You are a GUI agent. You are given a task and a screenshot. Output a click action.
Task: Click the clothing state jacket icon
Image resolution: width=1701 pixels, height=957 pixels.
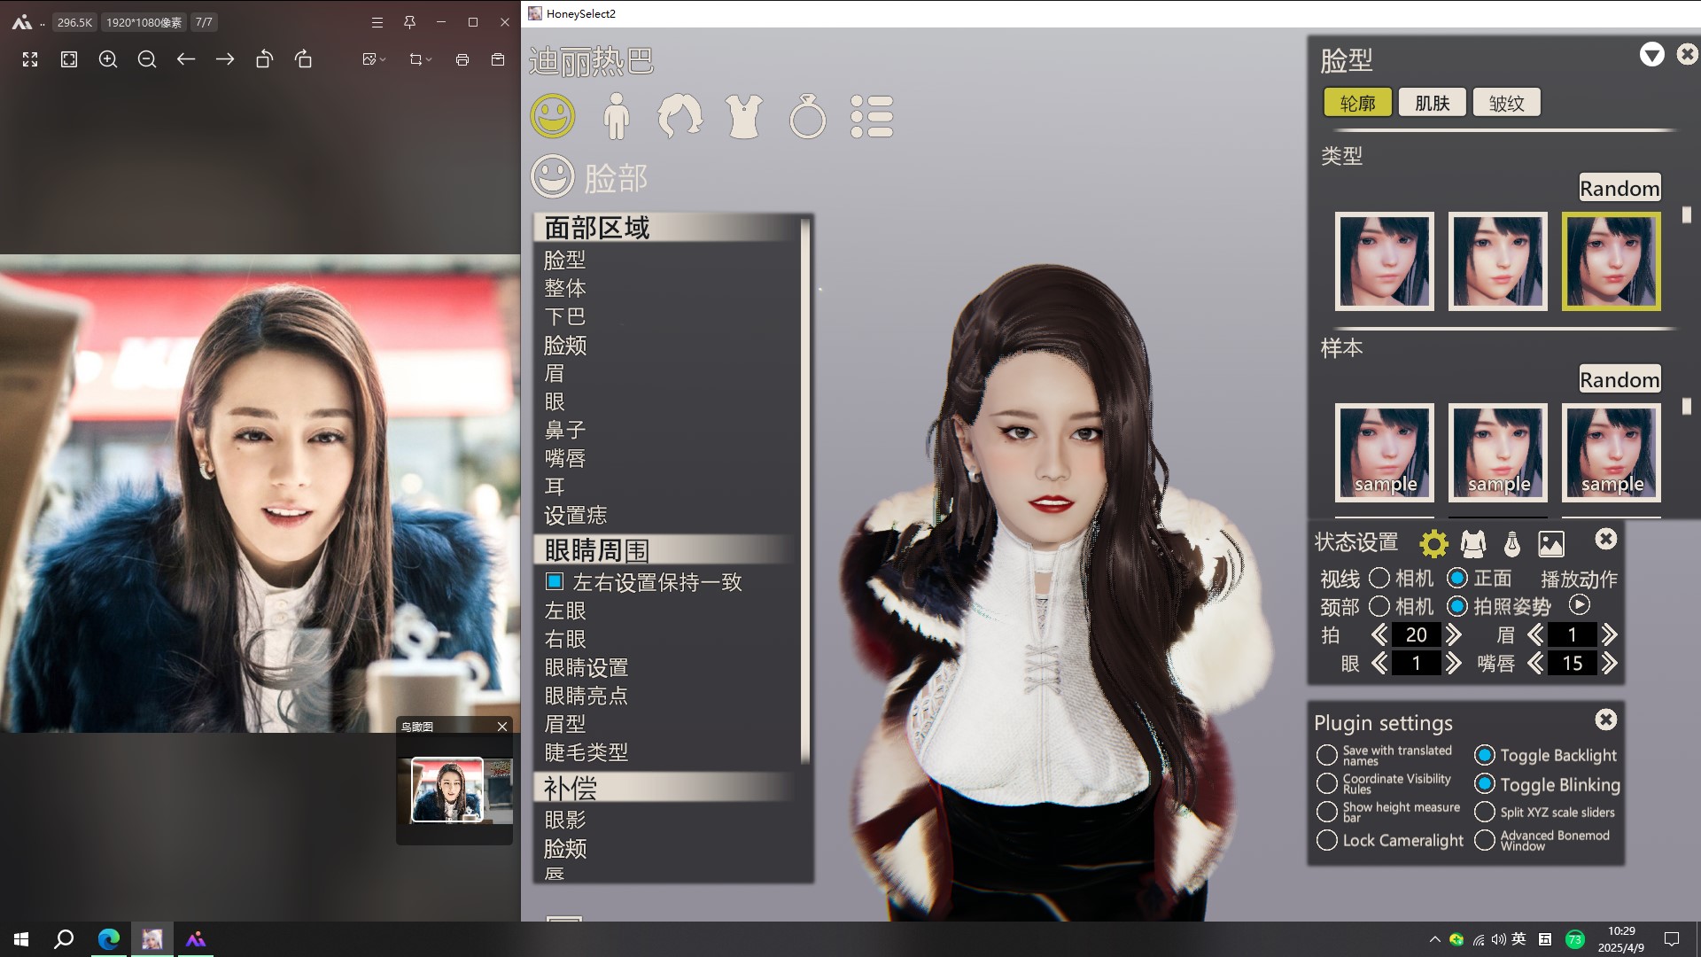[x=1473, y=543]
